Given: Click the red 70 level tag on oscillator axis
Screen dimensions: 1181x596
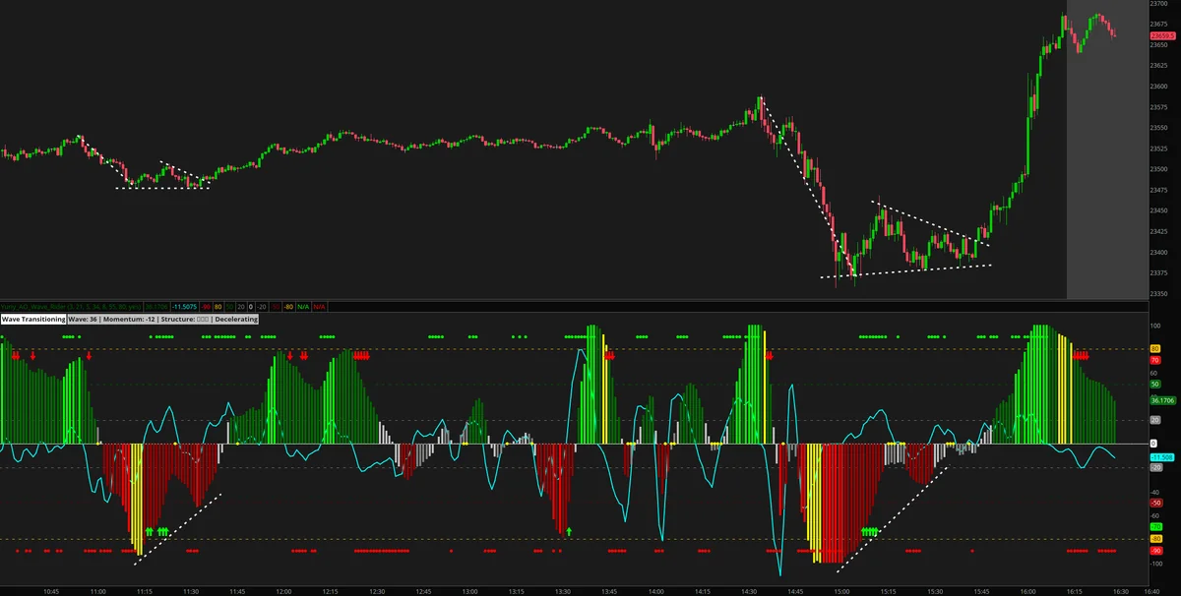Looking at the screenshot, I should [1155, 360].
